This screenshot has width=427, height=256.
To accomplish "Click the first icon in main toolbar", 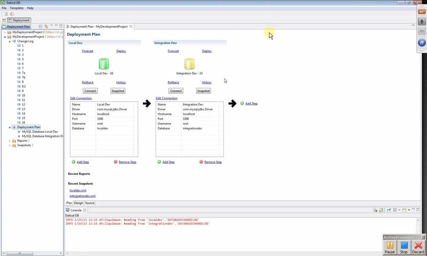I will pyautogui.click(x=6, y=14).
